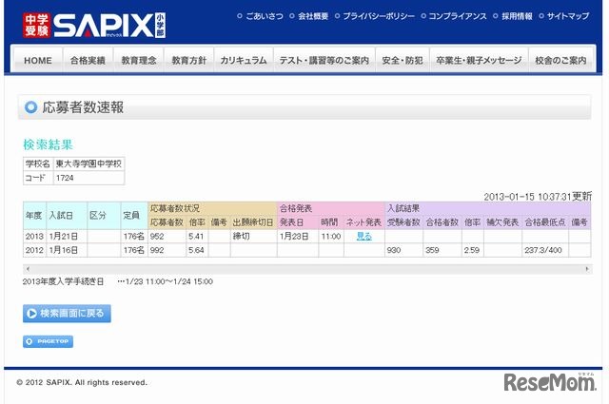Click the announcement date 1月23日
Screen dimensions: 609x404
pyautogui.click(x=294, y=236)
